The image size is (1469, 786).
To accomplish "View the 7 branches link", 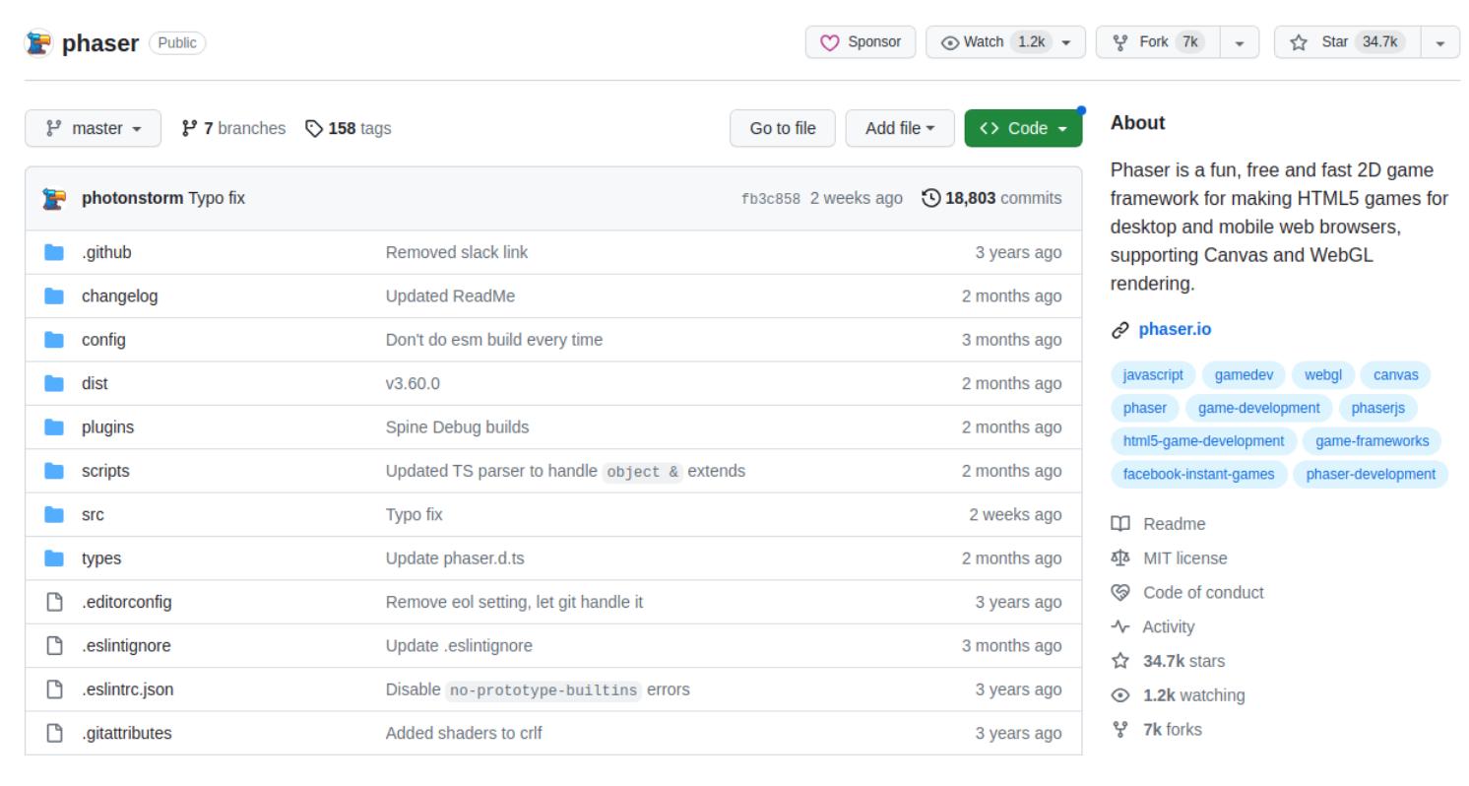I will pyautogui.click(x=234, y=128).
